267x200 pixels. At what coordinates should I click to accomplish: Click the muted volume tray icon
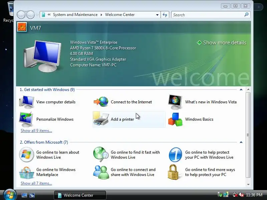tap(241, 195)
